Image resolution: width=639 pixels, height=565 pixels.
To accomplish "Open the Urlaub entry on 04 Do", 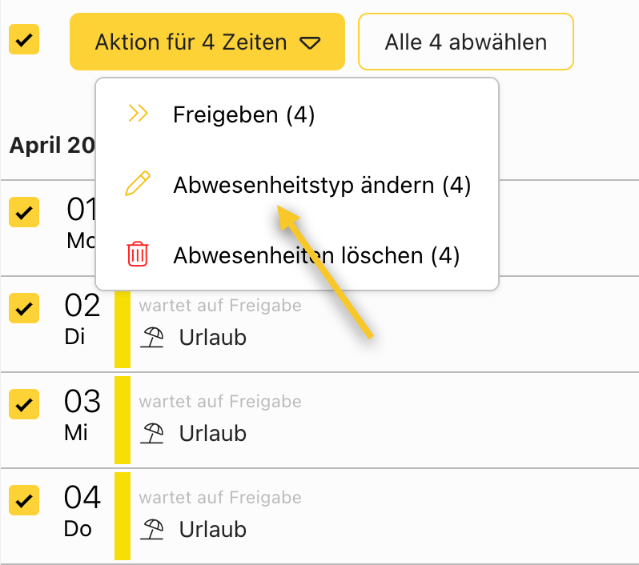I will (212, 529).
